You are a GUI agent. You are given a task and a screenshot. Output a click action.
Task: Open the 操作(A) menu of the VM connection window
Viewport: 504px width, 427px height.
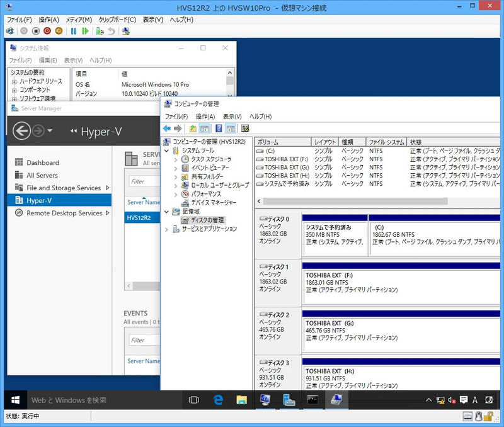tap(49, 20)
